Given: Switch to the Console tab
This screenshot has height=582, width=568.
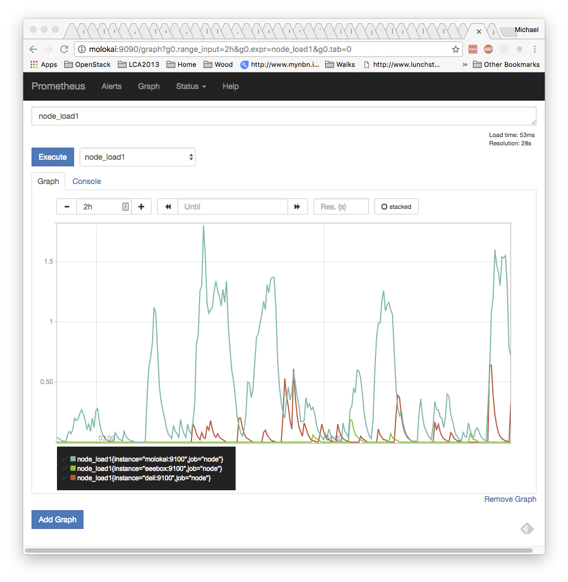Looking at the screenshot, I should 86,181.
